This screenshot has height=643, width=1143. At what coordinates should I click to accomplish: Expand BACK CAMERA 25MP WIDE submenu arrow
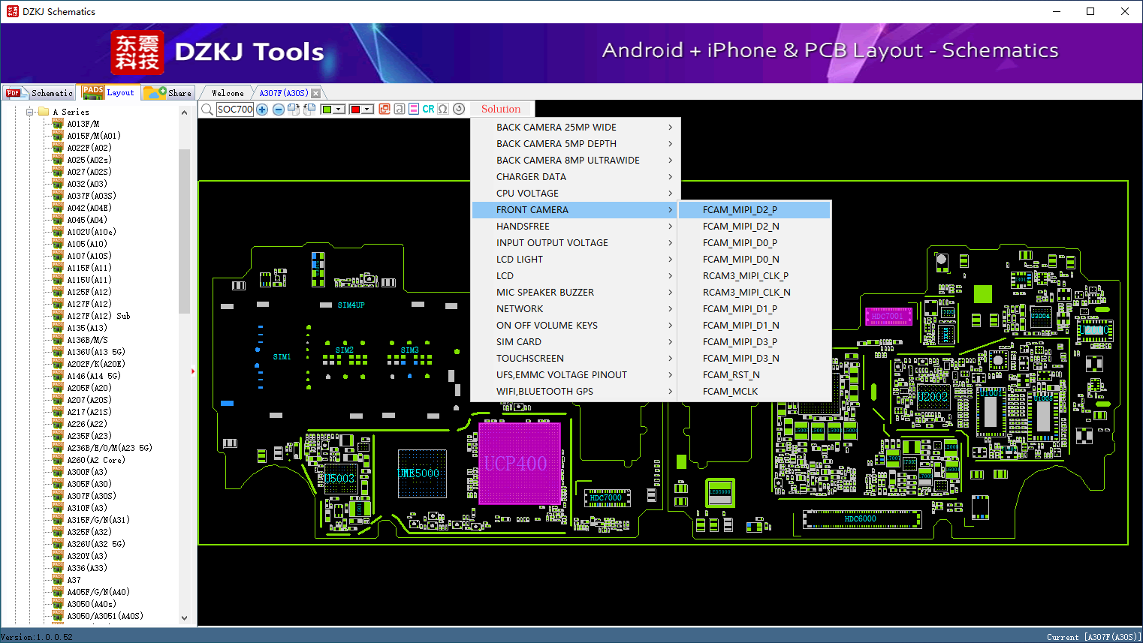pyautogui.click(x=670, y=128)
